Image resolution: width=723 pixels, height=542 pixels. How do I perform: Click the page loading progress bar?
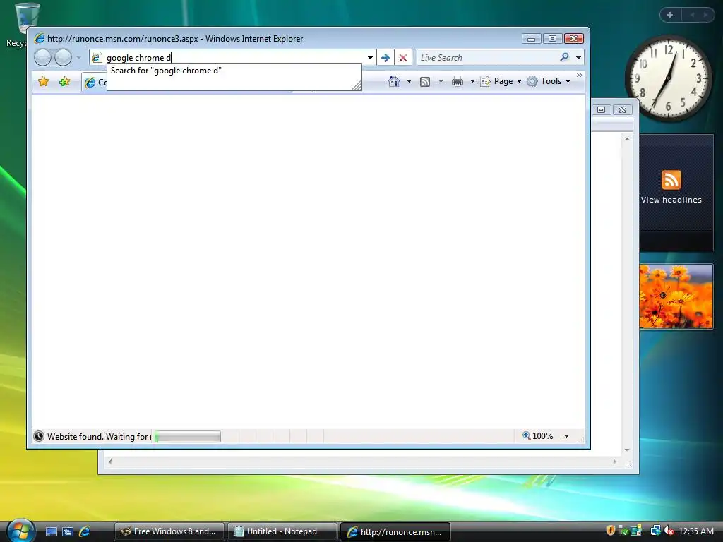point(187,436)
